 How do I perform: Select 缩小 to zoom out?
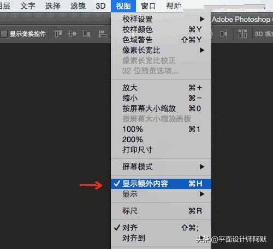[x=161, y=98]
